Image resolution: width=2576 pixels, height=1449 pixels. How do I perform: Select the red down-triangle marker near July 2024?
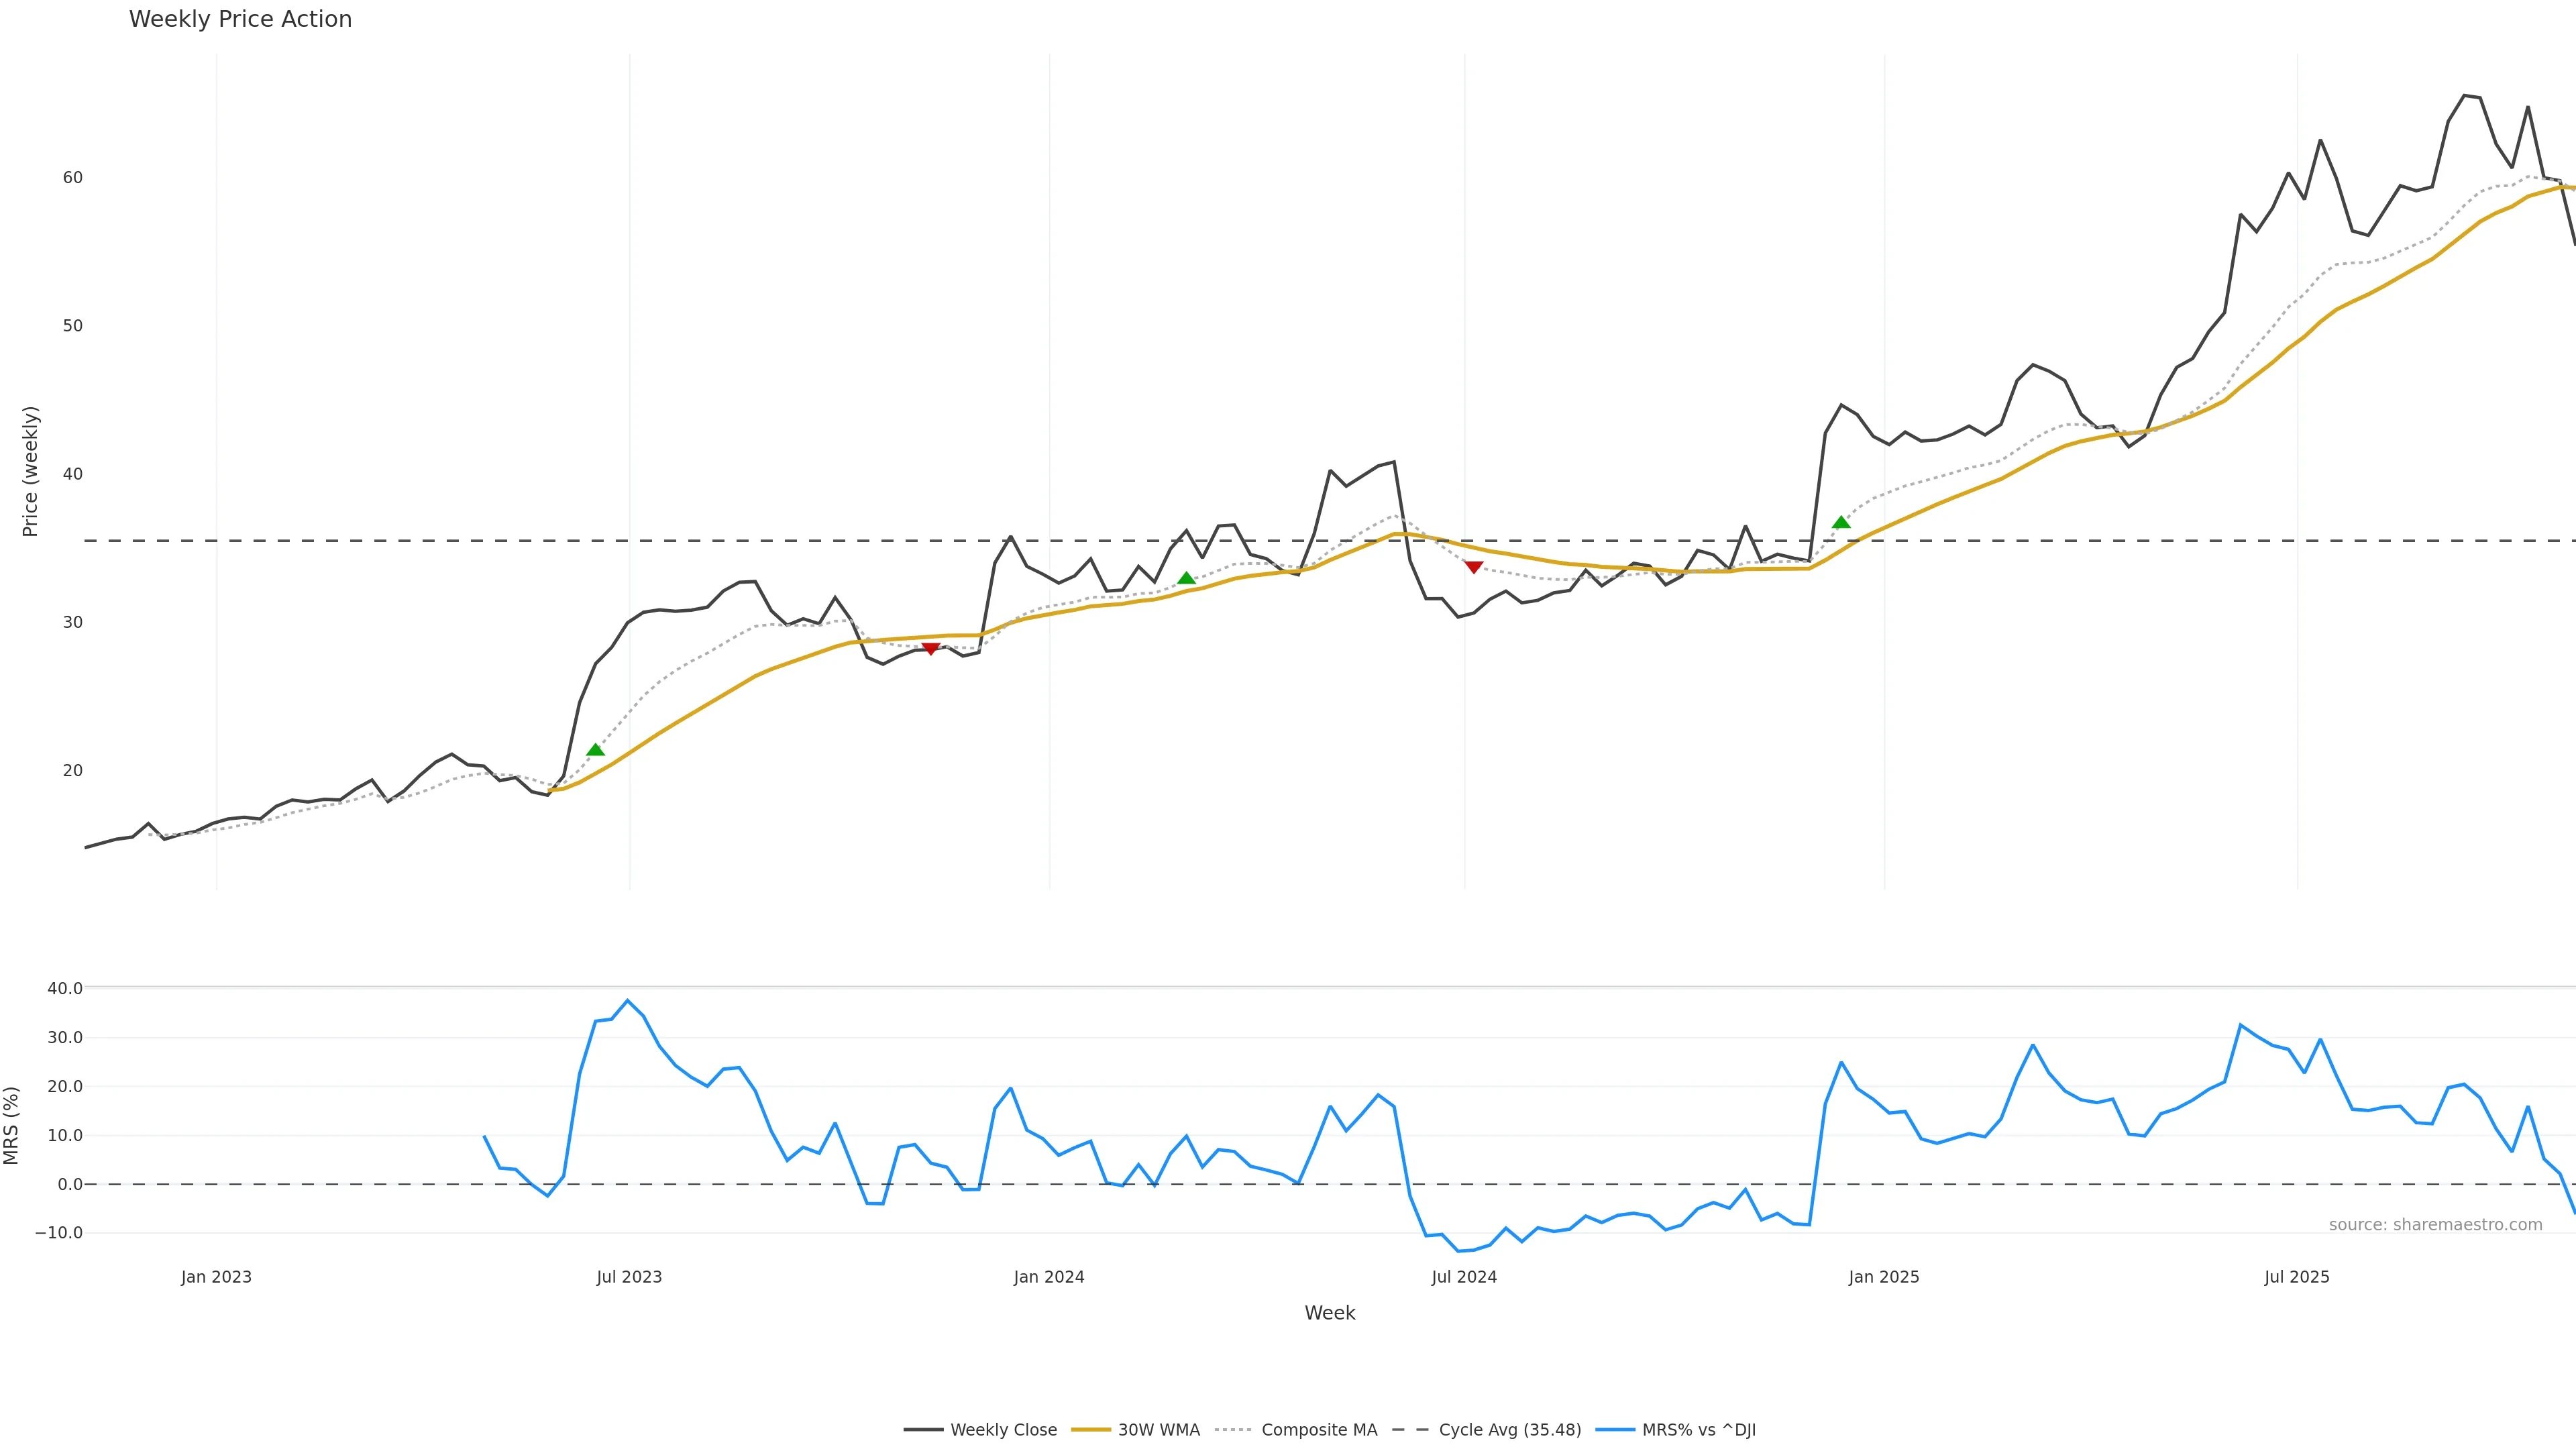pyautogui.click(x=1473, y=567)
